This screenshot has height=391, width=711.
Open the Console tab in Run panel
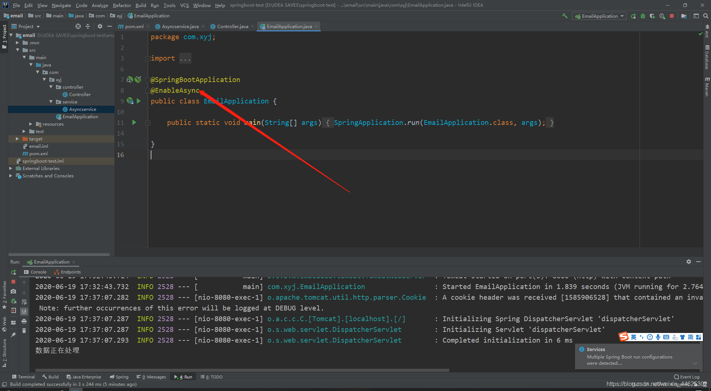click(35, 272)
